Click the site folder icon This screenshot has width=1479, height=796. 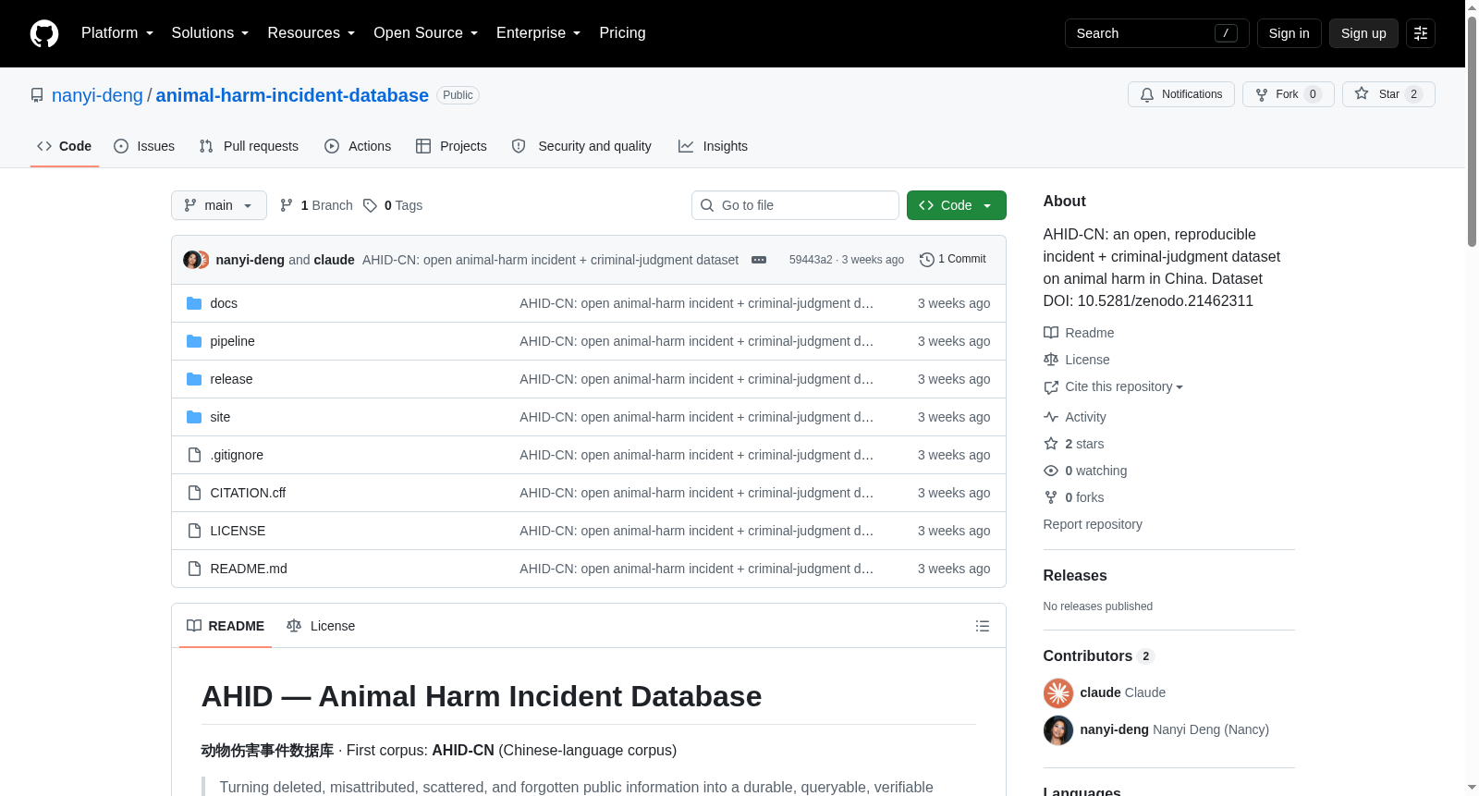pyautogui.click(x=194, y=417)
